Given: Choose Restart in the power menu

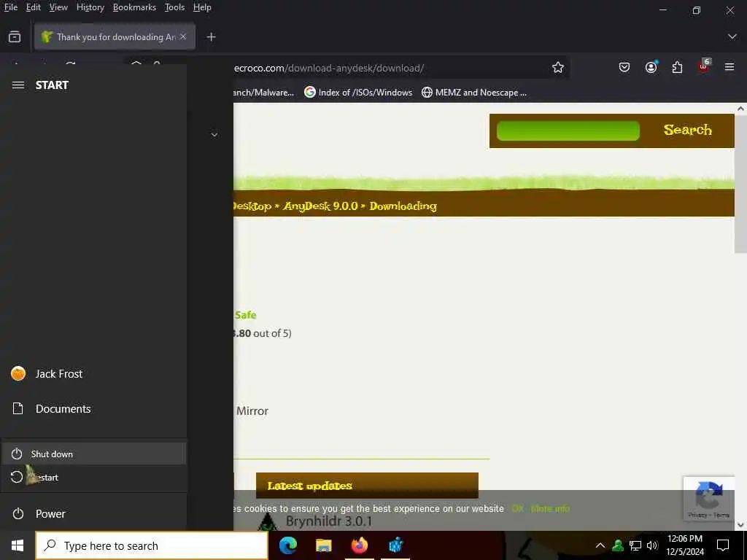Looking at the screenshot, I should (93, 477).
